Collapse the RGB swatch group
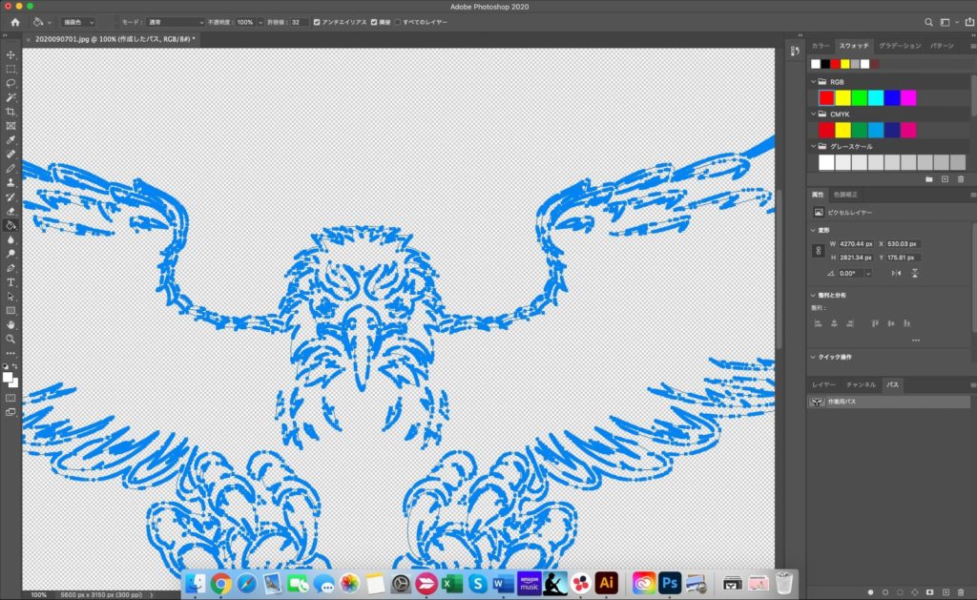977x600 pixels. (813, 82)
